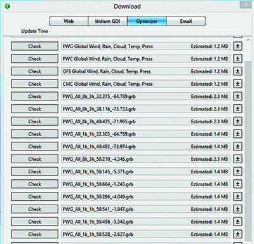Check update for PWG_All_1k_1h_50.456_-3.342.grb
The width and height of the screenshot is (254, 244).
pyautogui.click(x=35, y=222)
